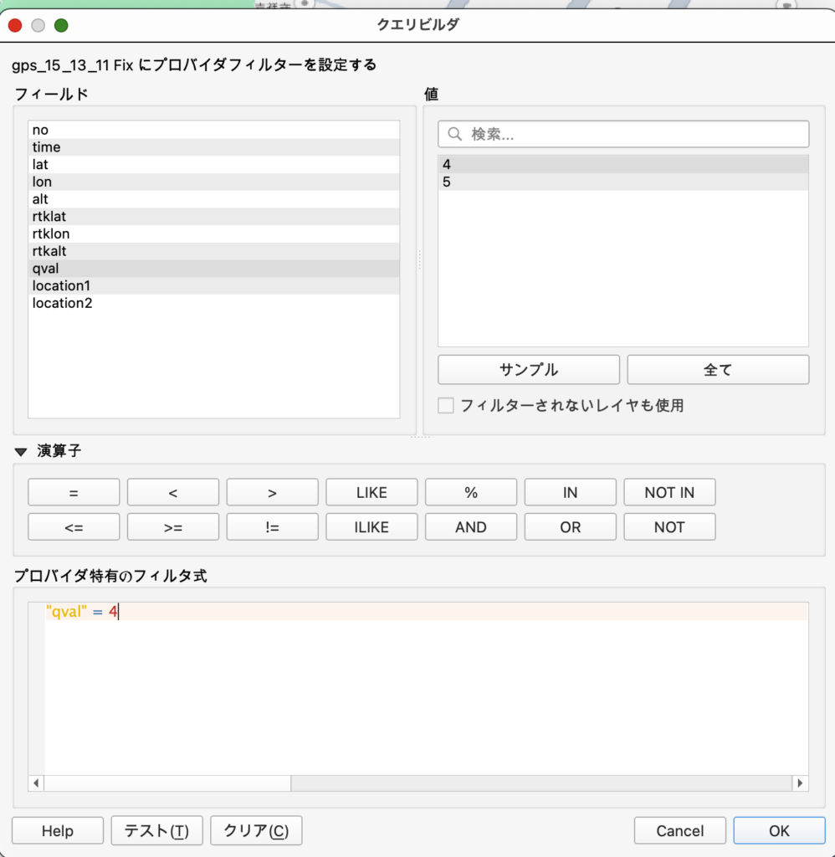The height and width of the screenshot is (857, 835).
Task: Insert the != operator
Action: 272,527
